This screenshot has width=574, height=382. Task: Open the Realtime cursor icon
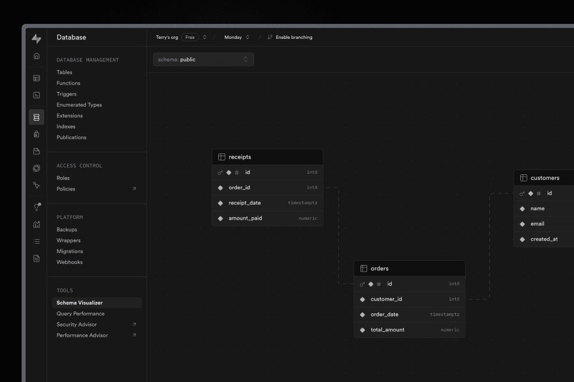click(36, 185)
